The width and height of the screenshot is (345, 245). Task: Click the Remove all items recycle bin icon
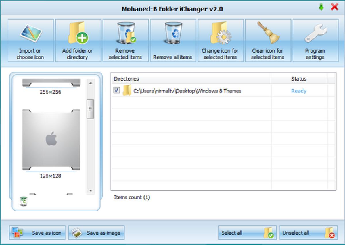(173, 33)
